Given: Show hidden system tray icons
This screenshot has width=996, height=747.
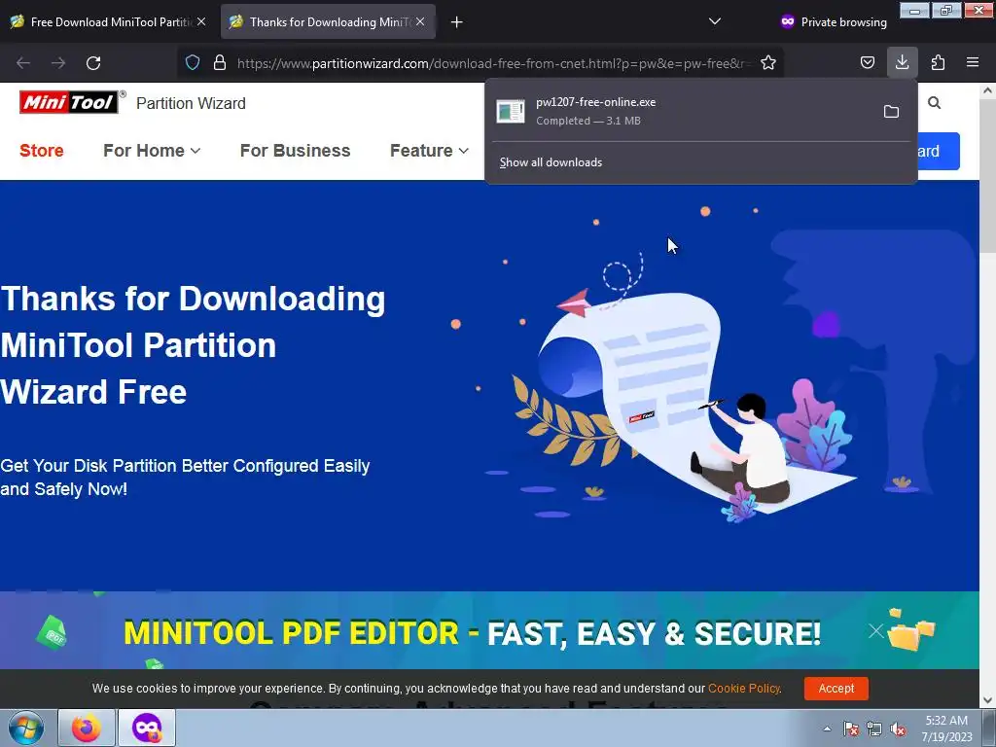Looking at the screenshot, I should click(x=827, y=729).
